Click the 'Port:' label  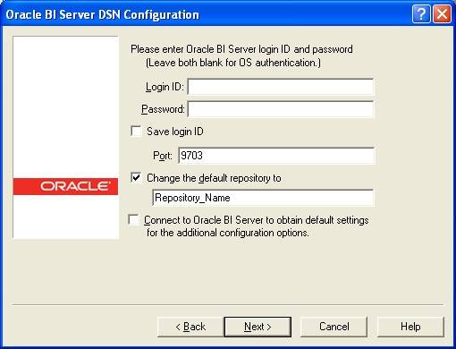coord(163,156)
